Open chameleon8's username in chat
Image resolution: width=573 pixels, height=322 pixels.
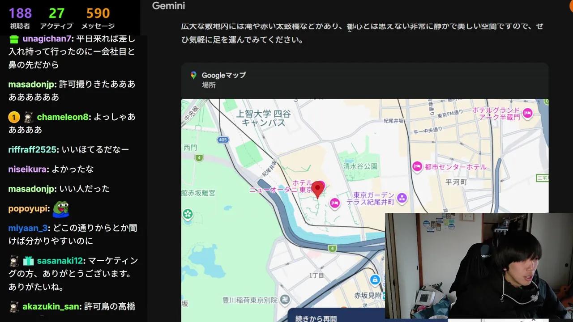(x=63, y=117)
